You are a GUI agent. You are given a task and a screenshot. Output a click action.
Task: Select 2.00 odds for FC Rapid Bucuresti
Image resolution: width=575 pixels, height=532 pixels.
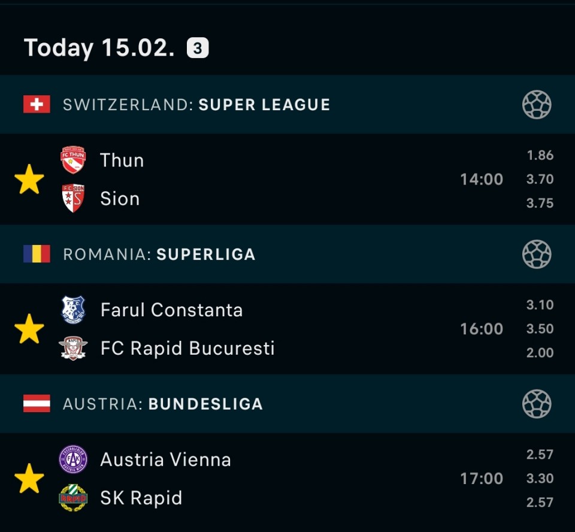tap(540, 353)
